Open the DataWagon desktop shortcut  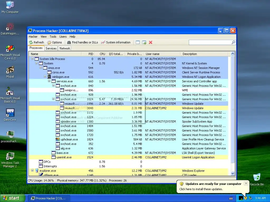[10, 29]
